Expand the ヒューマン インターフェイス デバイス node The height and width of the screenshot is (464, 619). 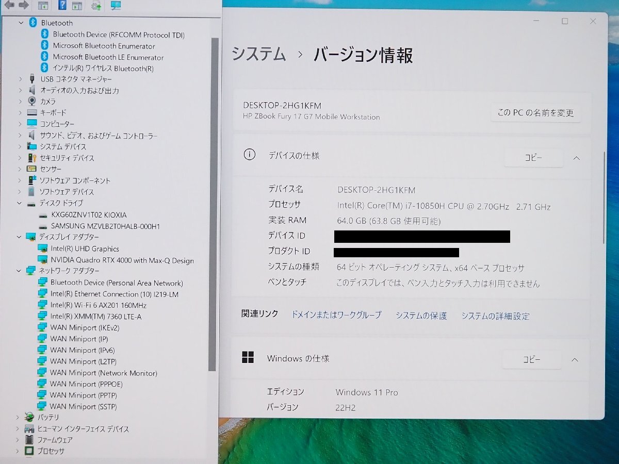click(17, 429)
